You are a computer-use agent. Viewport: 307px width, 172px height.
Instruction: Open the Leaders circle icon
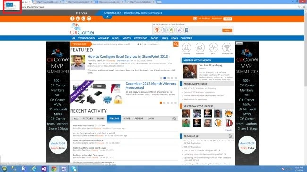[x=187, y=47]
